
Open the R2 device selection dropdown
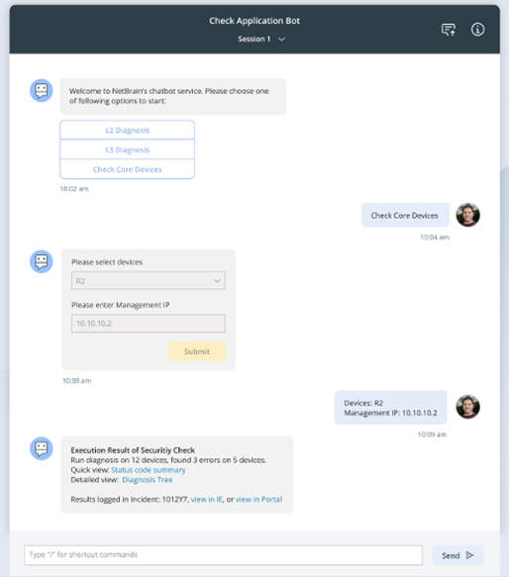click(149, 281)
